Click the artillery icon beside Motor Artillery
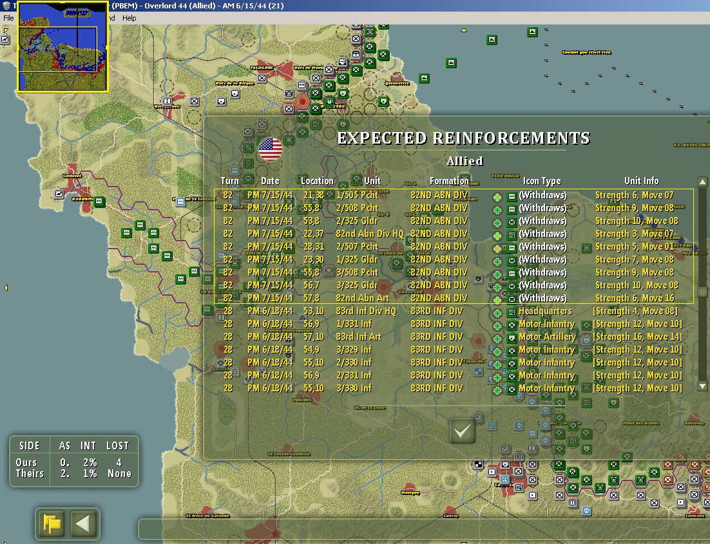Viewport: 710px width, 544px height. [512, 338]
